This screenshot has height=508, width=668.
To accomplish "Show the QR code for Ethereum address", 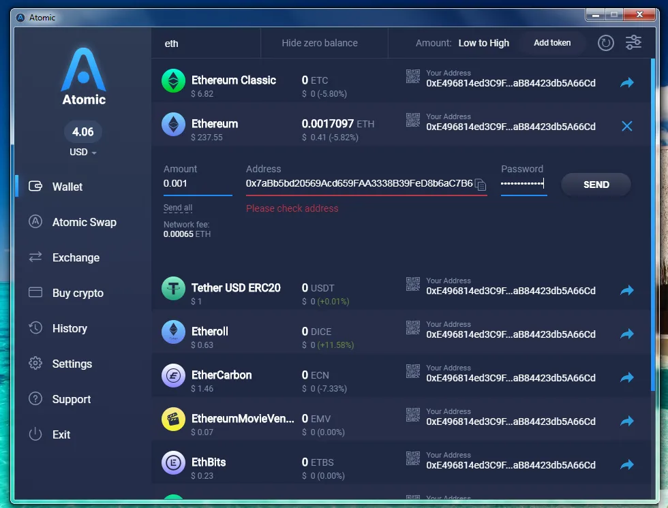I will click(x=413, y=120).
